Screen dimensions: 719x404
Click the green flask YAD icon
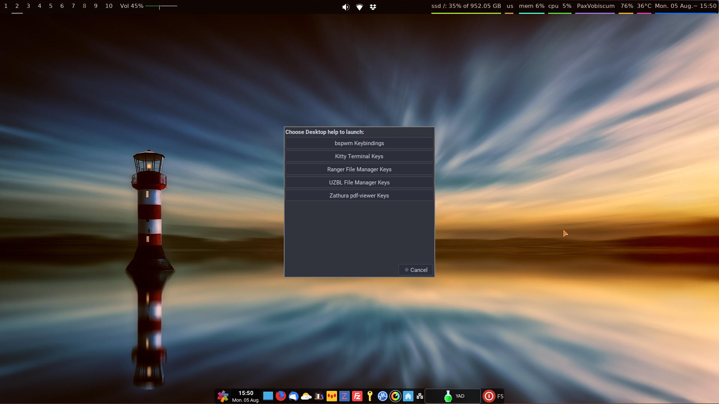pos(448,396)
